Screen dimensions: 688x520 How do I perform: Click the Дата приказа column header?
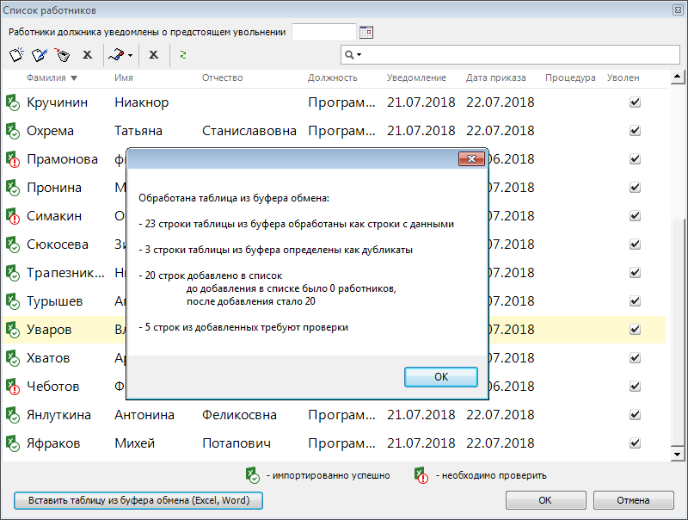click(x=495, y=77)
